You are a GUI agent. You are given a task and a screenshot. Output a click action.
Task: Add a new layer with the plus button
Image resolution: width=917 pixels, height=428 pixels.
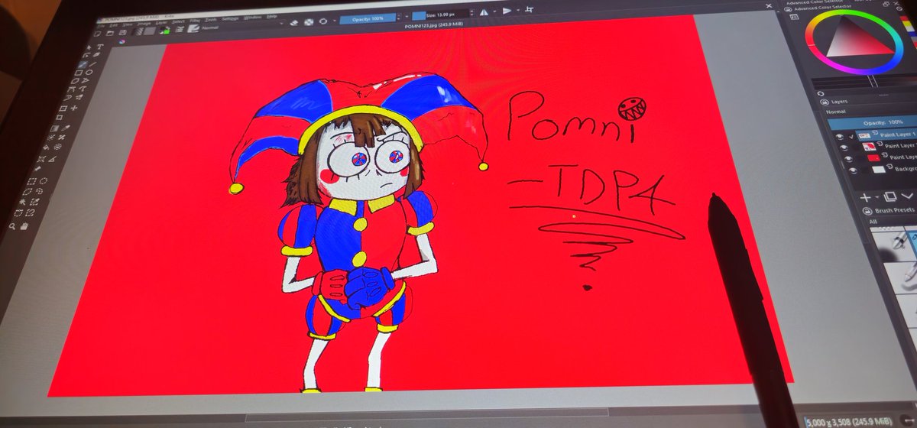tap(865, 198)
